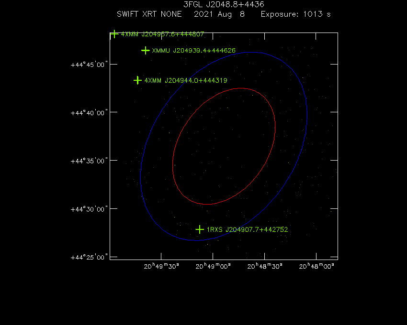Click the SWIFT XRT NONE text
The width and height of the screenshot is (407, 325).
(149, 14)
